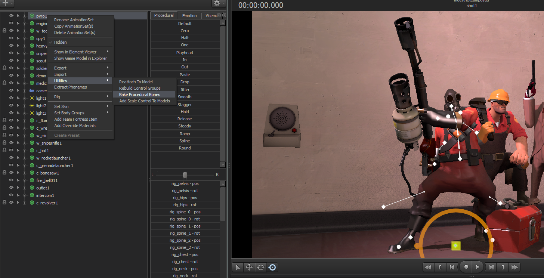This screenshot has width=544, height=278.
Task: Choose Rebuild Control Groups
Action: point(144,88)
